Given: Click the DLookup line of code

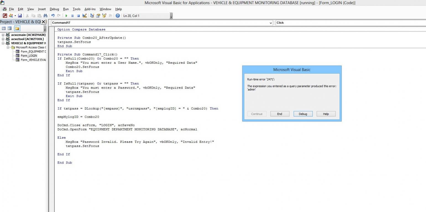Looking at the screenshot, I should (138, 109).
